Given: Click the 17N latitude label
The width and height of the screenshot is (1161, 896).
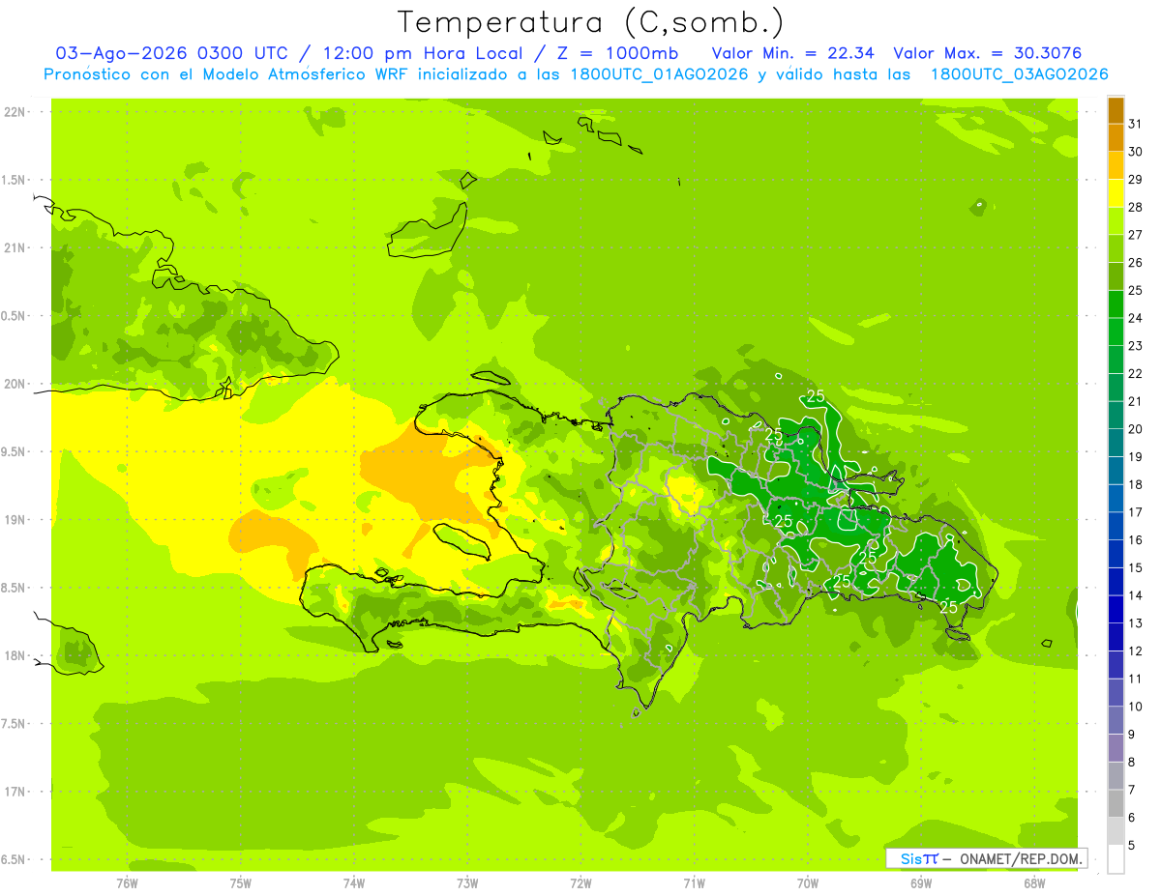Looking at the screenshot, I should [15, 792].
